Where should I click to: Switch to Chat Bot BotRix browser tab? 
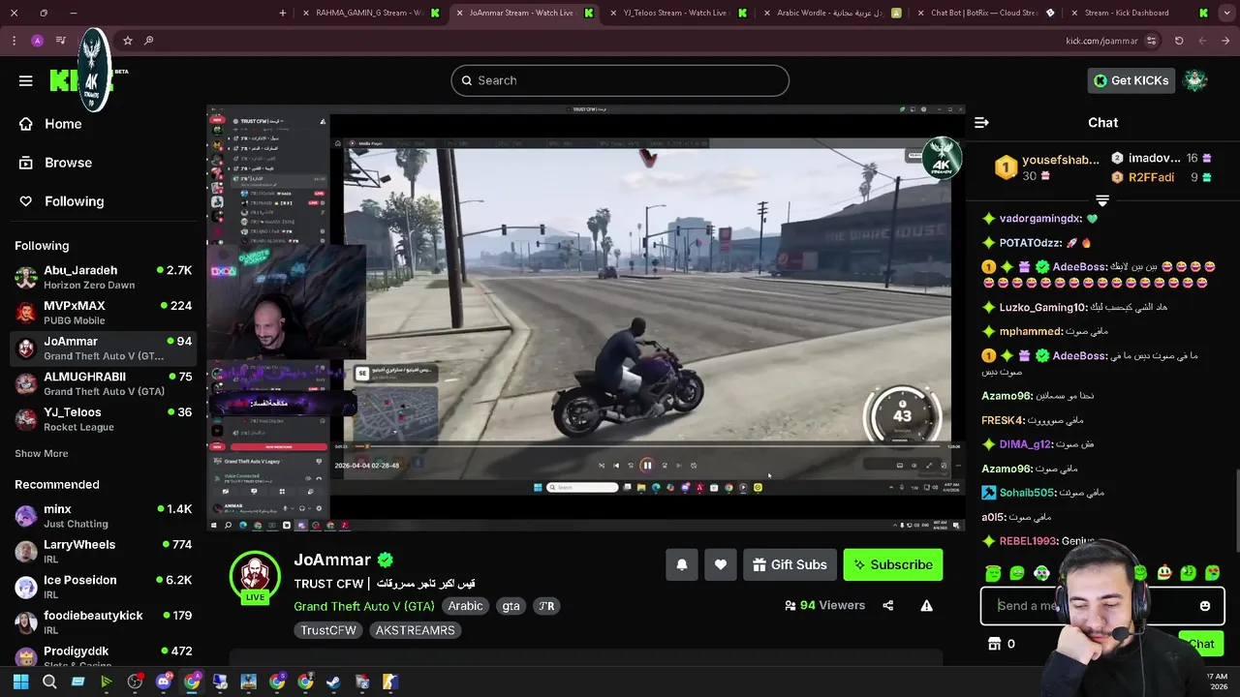984,13
